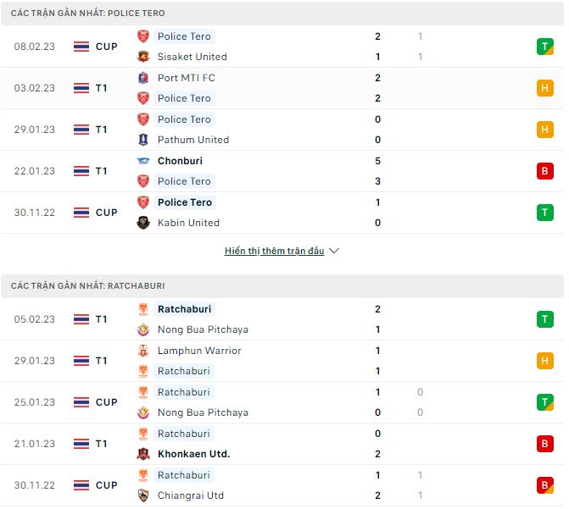Click the Khonkaen Utd. team name
This screenshot has height=509, width=569.
pos(193,454)
